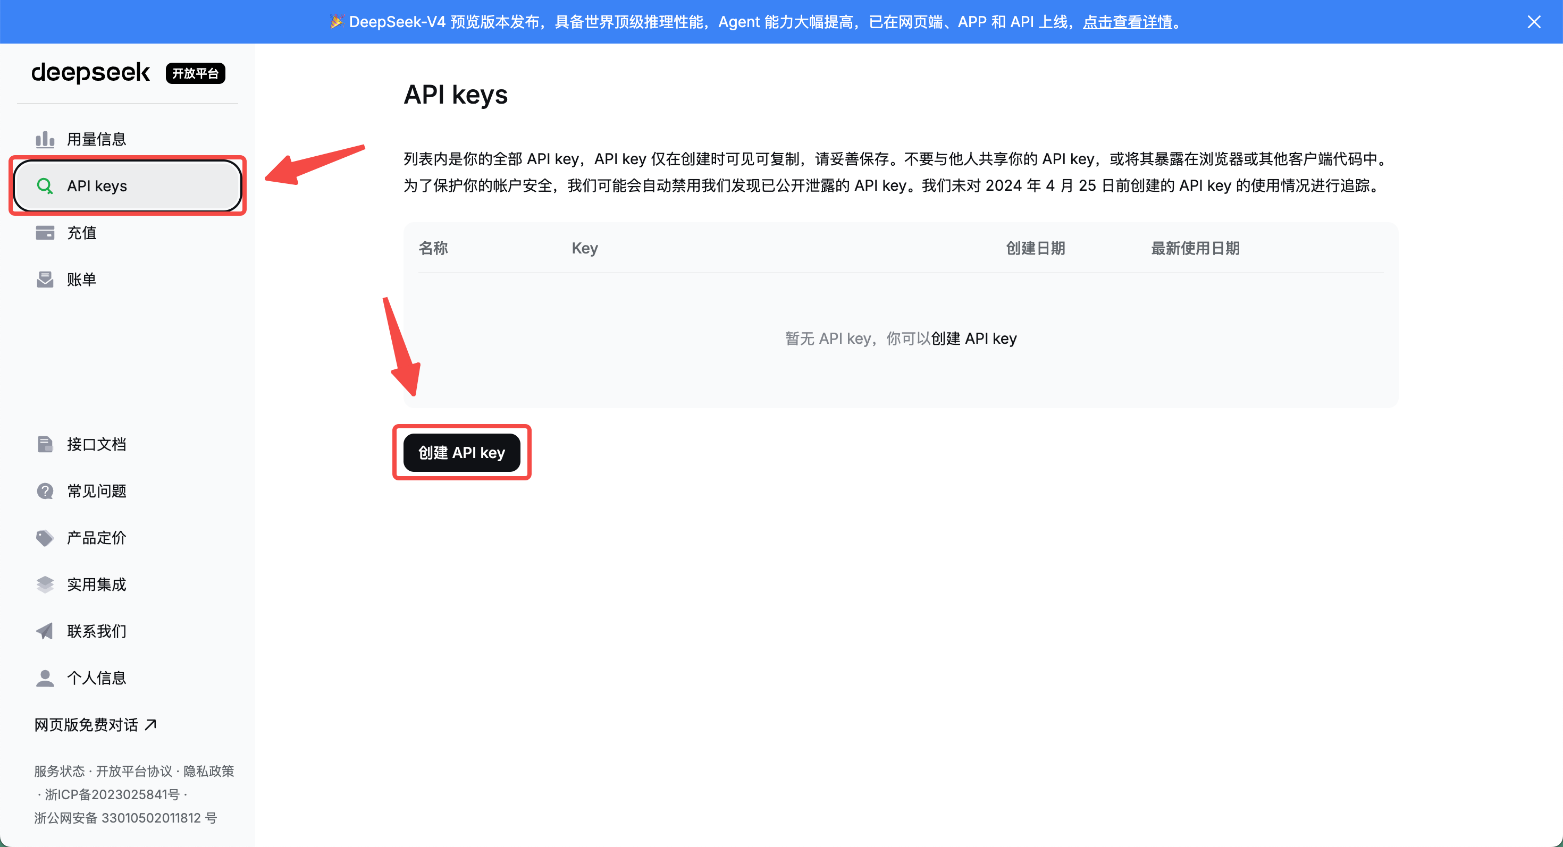Open 接口文档 in the sidebar

click(x=128, y=444)
